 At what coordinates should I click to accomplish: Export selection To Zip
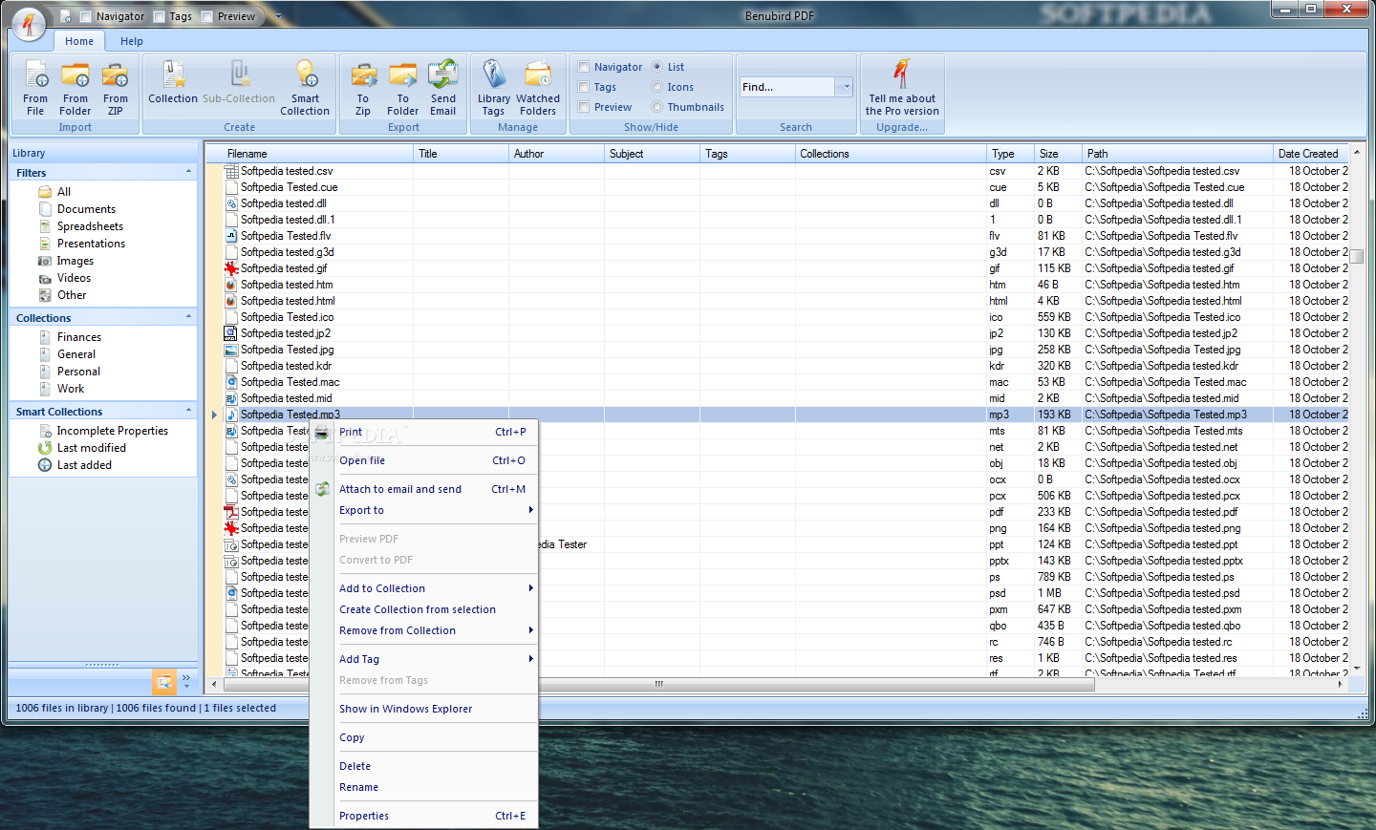coord(363,88)
